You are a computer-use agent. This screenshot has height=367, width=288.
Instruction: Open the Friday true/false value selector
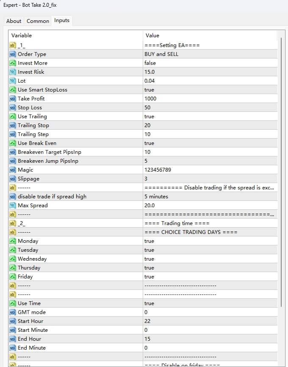tap(149, 277)
